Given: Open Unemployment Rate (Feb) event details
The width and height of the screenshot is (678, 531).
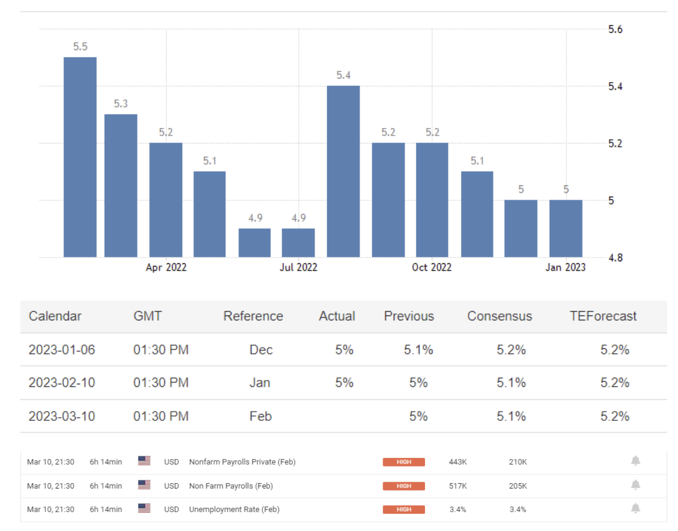Looking at the screenshot, I should 234,510.
